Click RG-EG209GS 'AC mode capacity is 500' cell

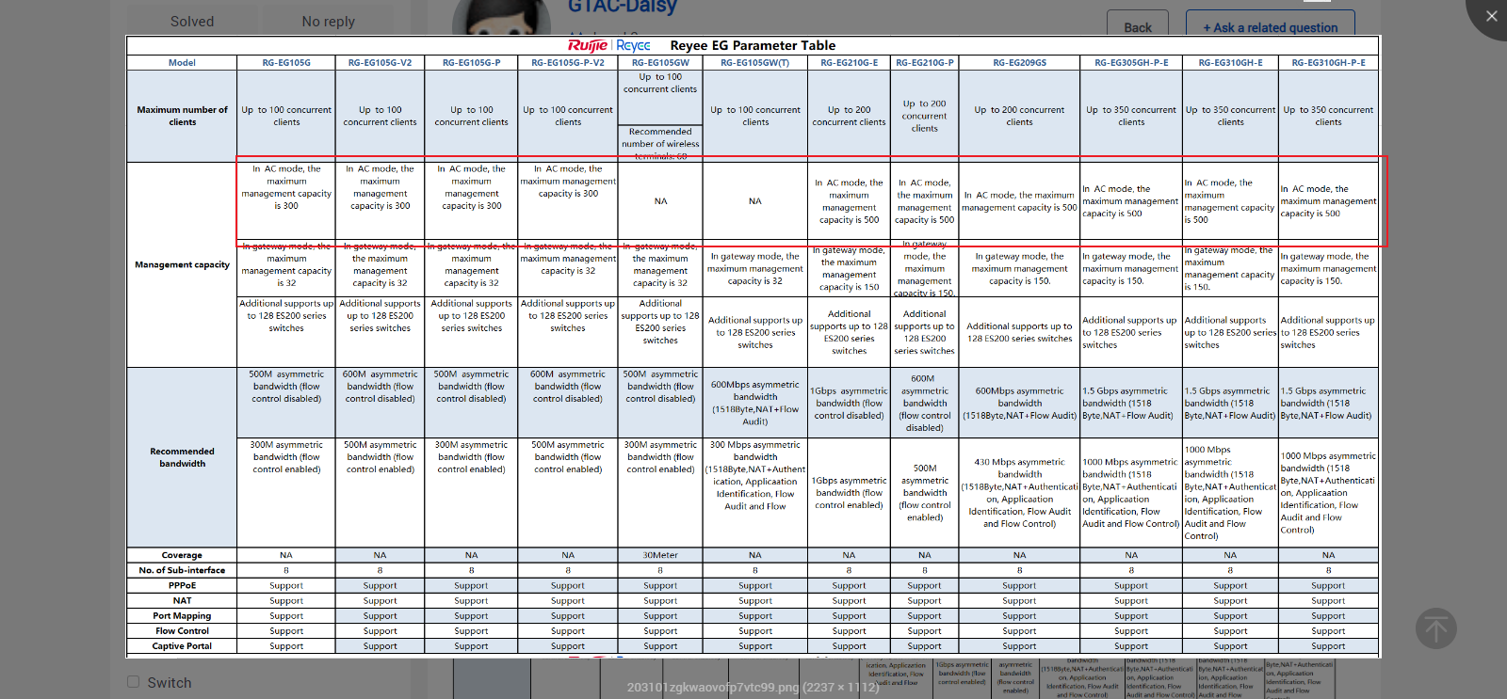coord(1019,201)
